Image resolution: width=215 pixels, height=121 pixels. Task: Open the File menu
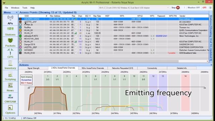click(6, 8)
